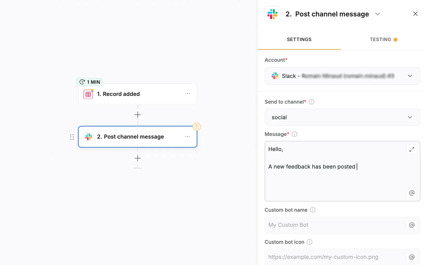Select the SETTINGS tab
Image resolution: width=424 pixels, height=265 pixels.
pyautogui.click(x=299, y=39)
